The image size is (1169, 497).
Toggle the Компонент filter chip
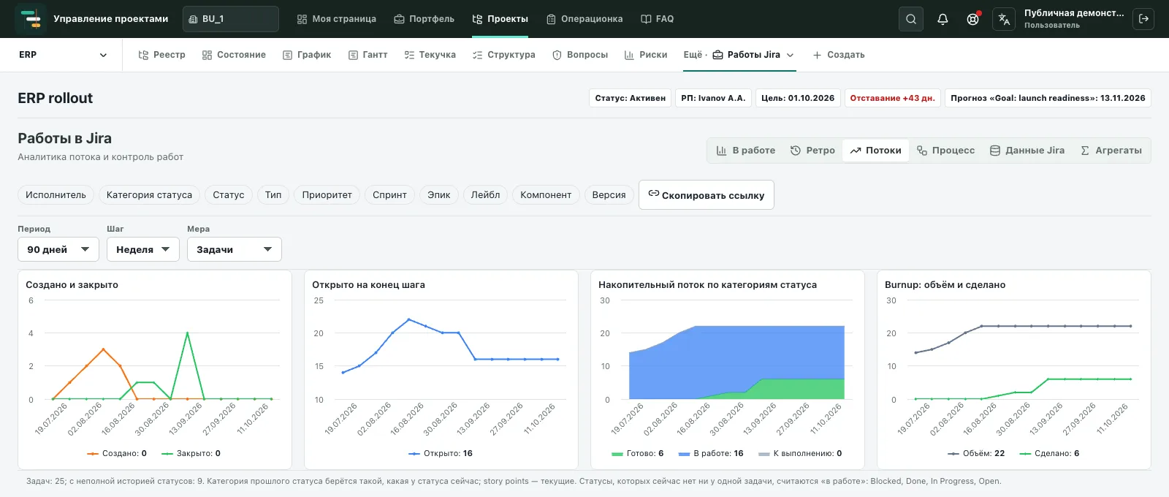[546, 195]
